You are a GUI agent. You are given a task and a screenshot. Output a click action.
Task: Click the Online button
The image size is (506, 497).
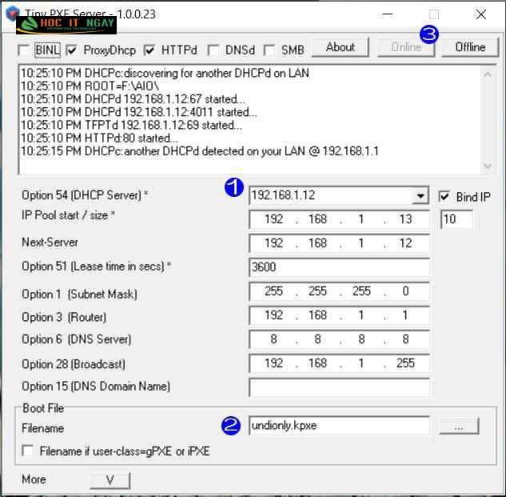coord(406,47)
